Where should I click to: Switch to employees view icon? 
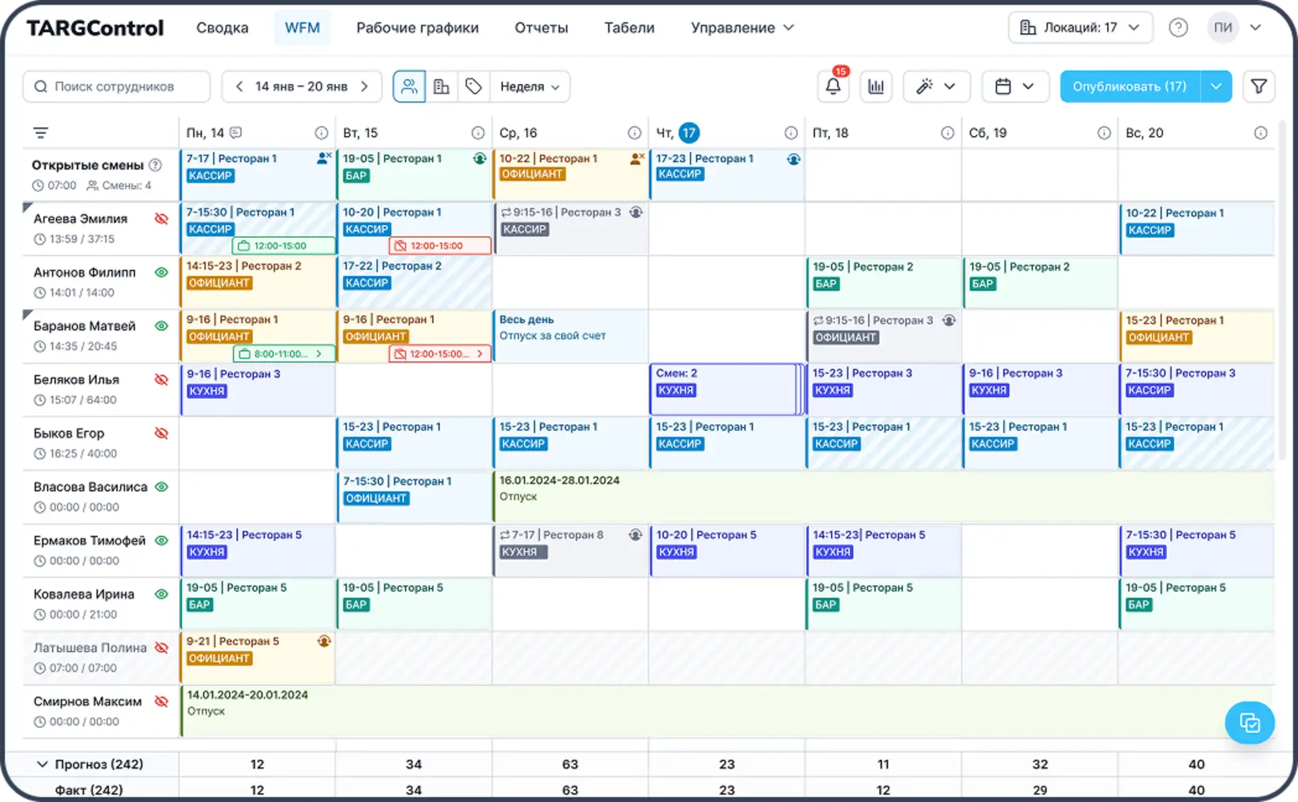pos(409,86)
